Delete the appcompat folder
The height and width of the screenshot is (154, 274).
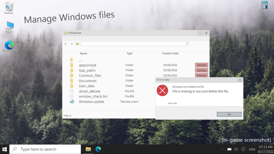[x=202, y=65]
